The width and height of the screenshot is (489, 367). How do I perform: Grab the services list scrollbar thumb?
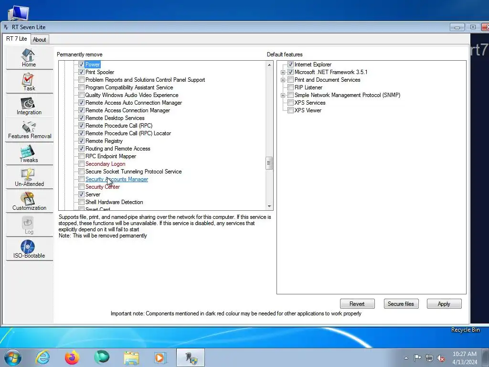pyautogui.click(x=269, y=163)
